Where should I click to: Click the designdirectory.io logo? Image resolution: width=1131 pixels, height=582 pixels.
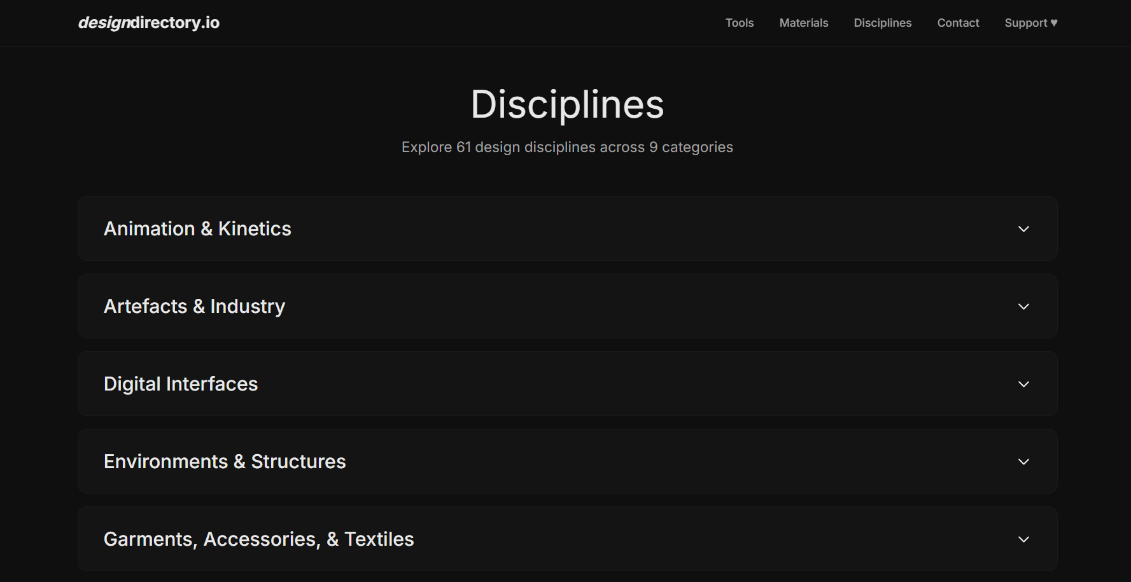148,23
